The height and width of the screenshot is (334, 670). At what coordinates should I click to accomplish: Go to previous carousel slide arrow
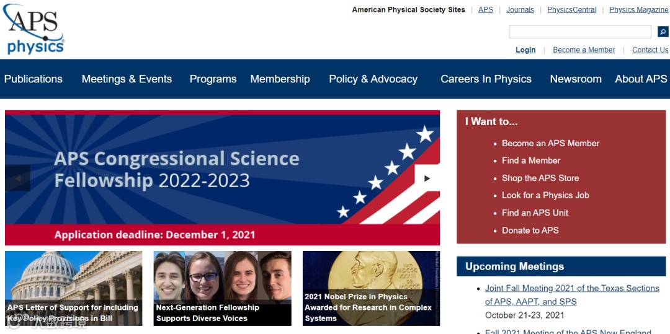point(18,178)
